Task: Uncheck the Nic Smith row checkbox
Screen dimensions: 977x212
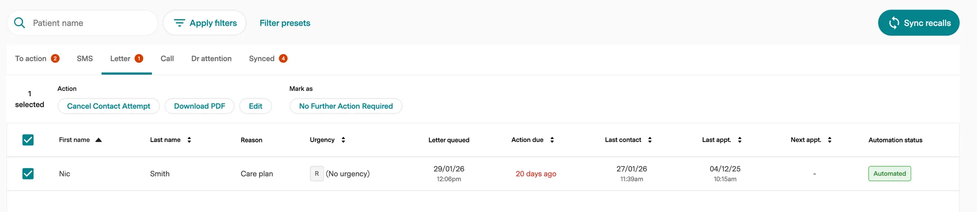Action: click(28, 174)
